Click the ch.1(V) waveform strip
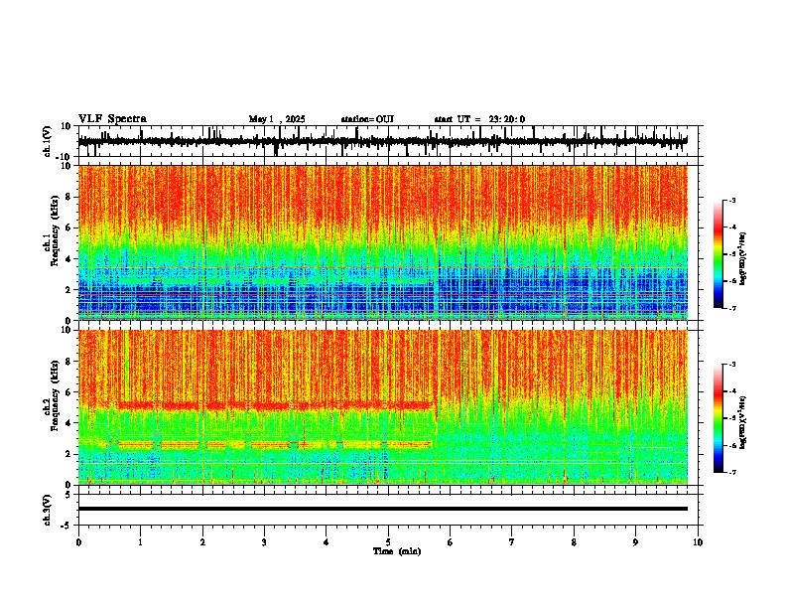 pos(382,141)
